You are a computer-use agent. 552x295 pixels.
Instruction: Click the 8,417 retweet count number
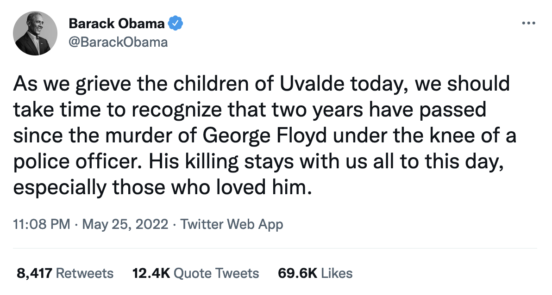click(34, 273)
